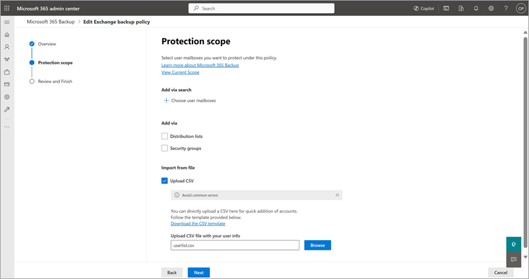The height and width of the screenshot is (279, 529).
Task: Click the Next button
Action: pyautogui.click(x=199, y=272)
